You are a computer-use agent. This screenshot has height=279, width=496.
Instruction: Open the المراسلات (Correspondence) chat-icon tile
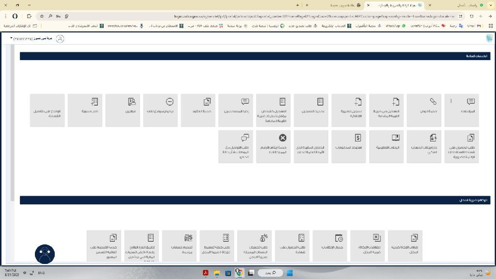tap(461, 110)
